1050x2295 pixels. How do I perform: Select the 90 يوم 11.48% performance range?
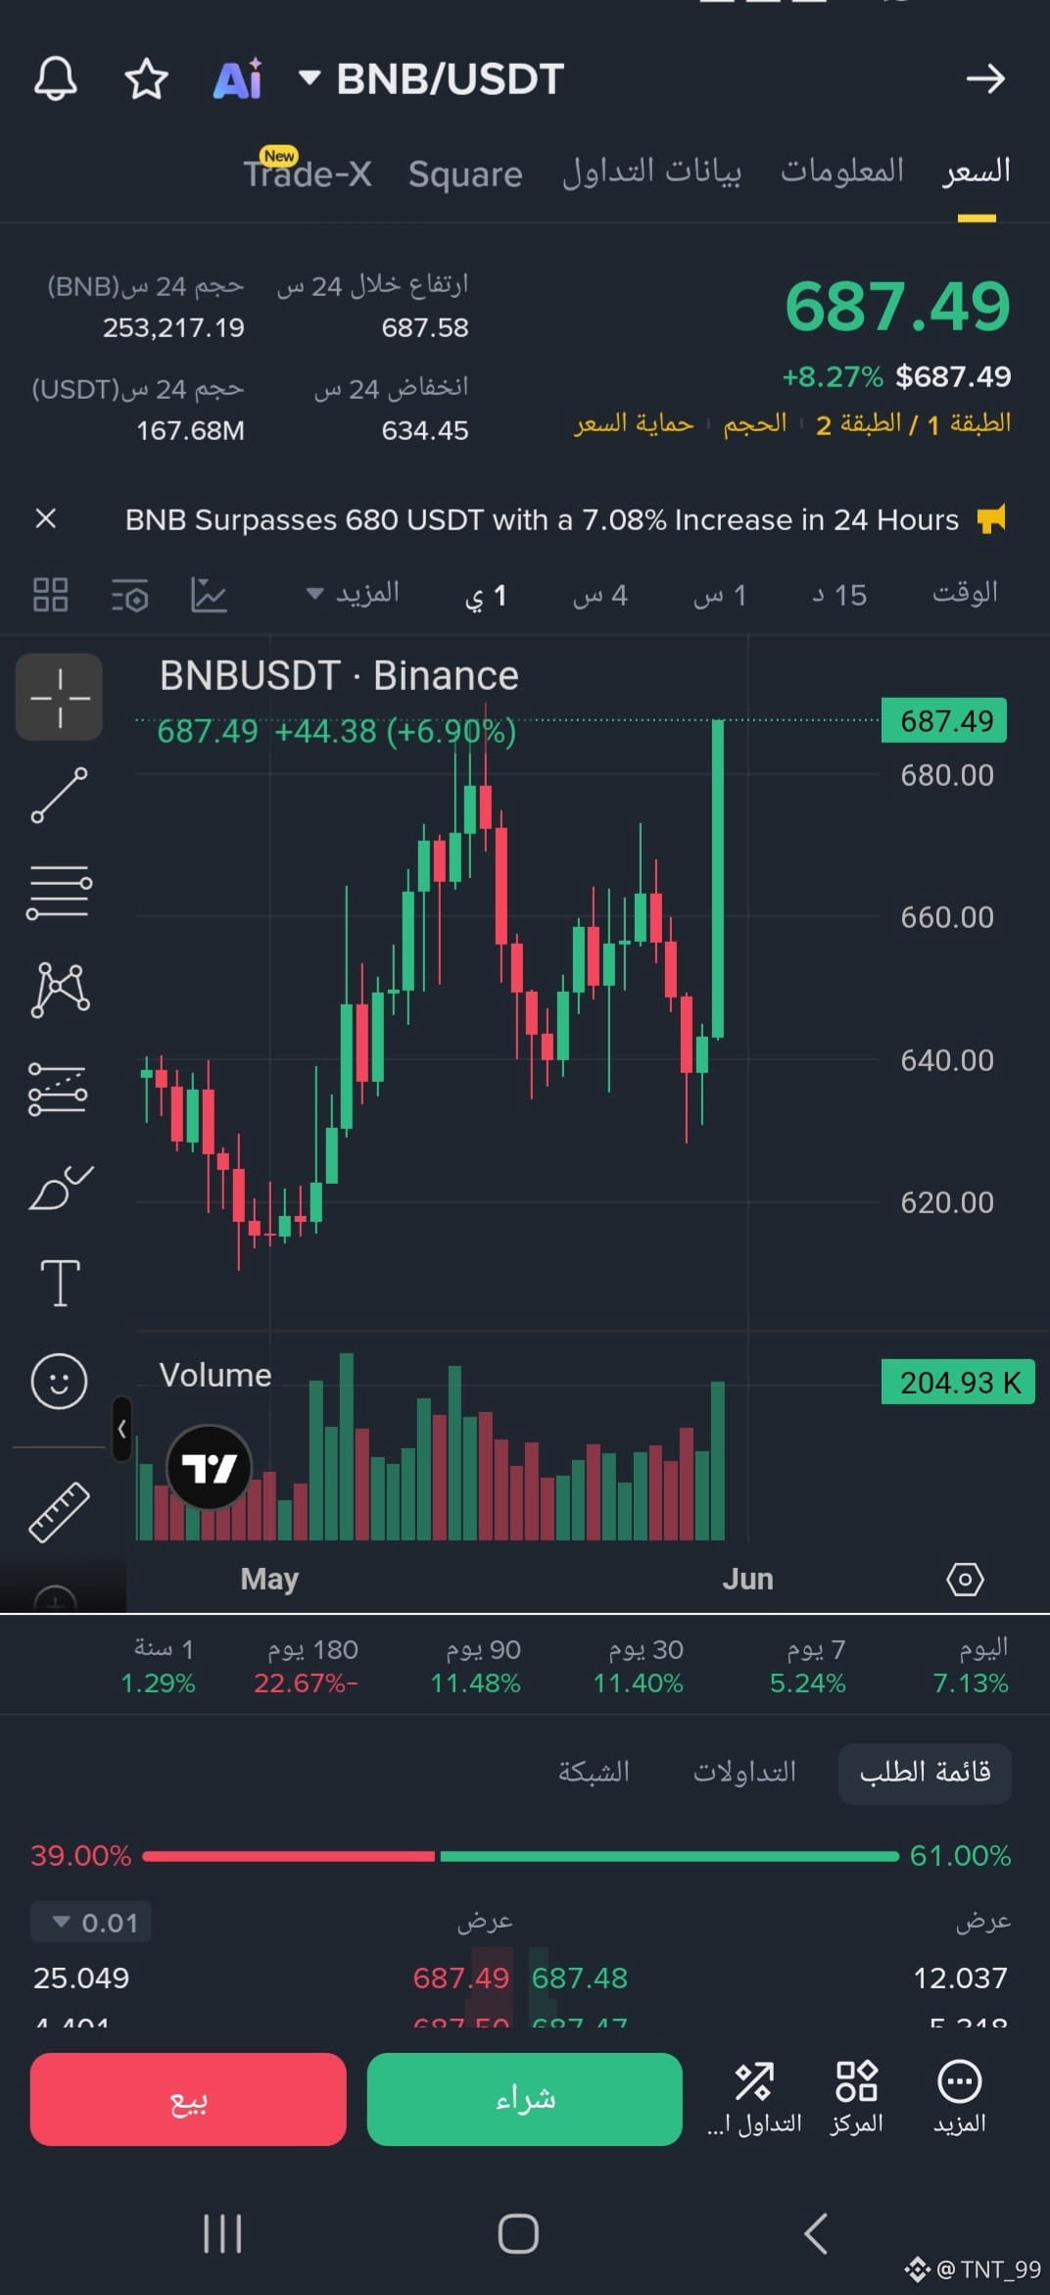point(476,1666)
